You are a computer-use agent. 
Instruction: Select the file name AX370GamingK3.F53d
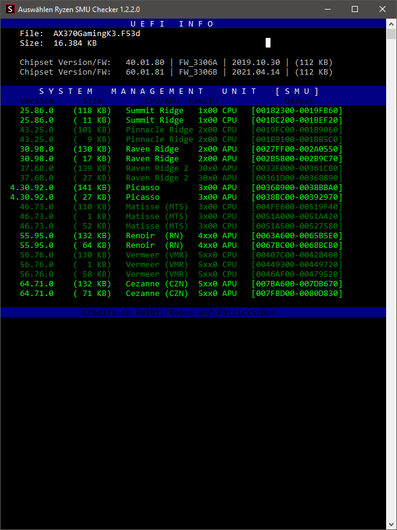pyautogui.click(x=97, y=34)
